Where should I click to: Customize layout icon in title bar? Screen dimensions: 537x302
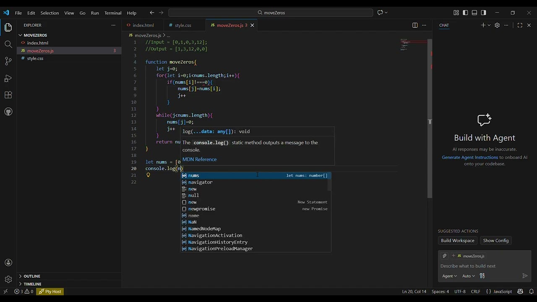coord(456,13)
